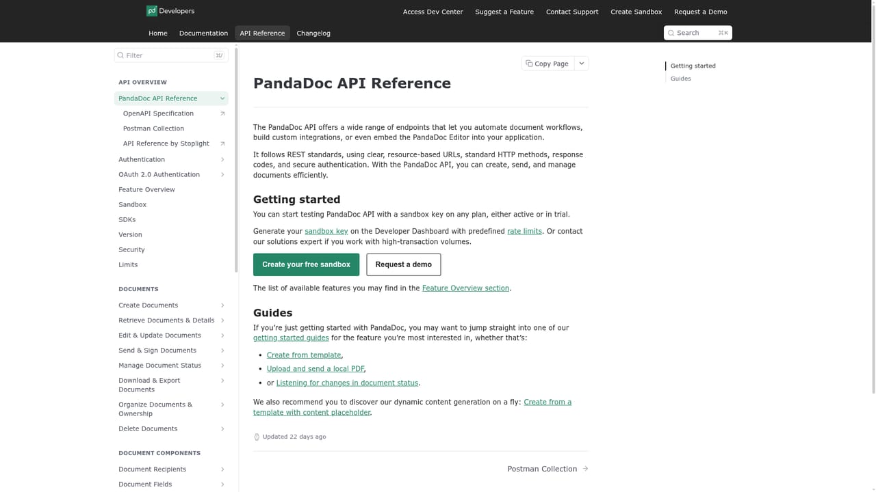876x492 pixels.
Task: Collapse the PandaDoc API Reference section chevron
Action: 222,98
